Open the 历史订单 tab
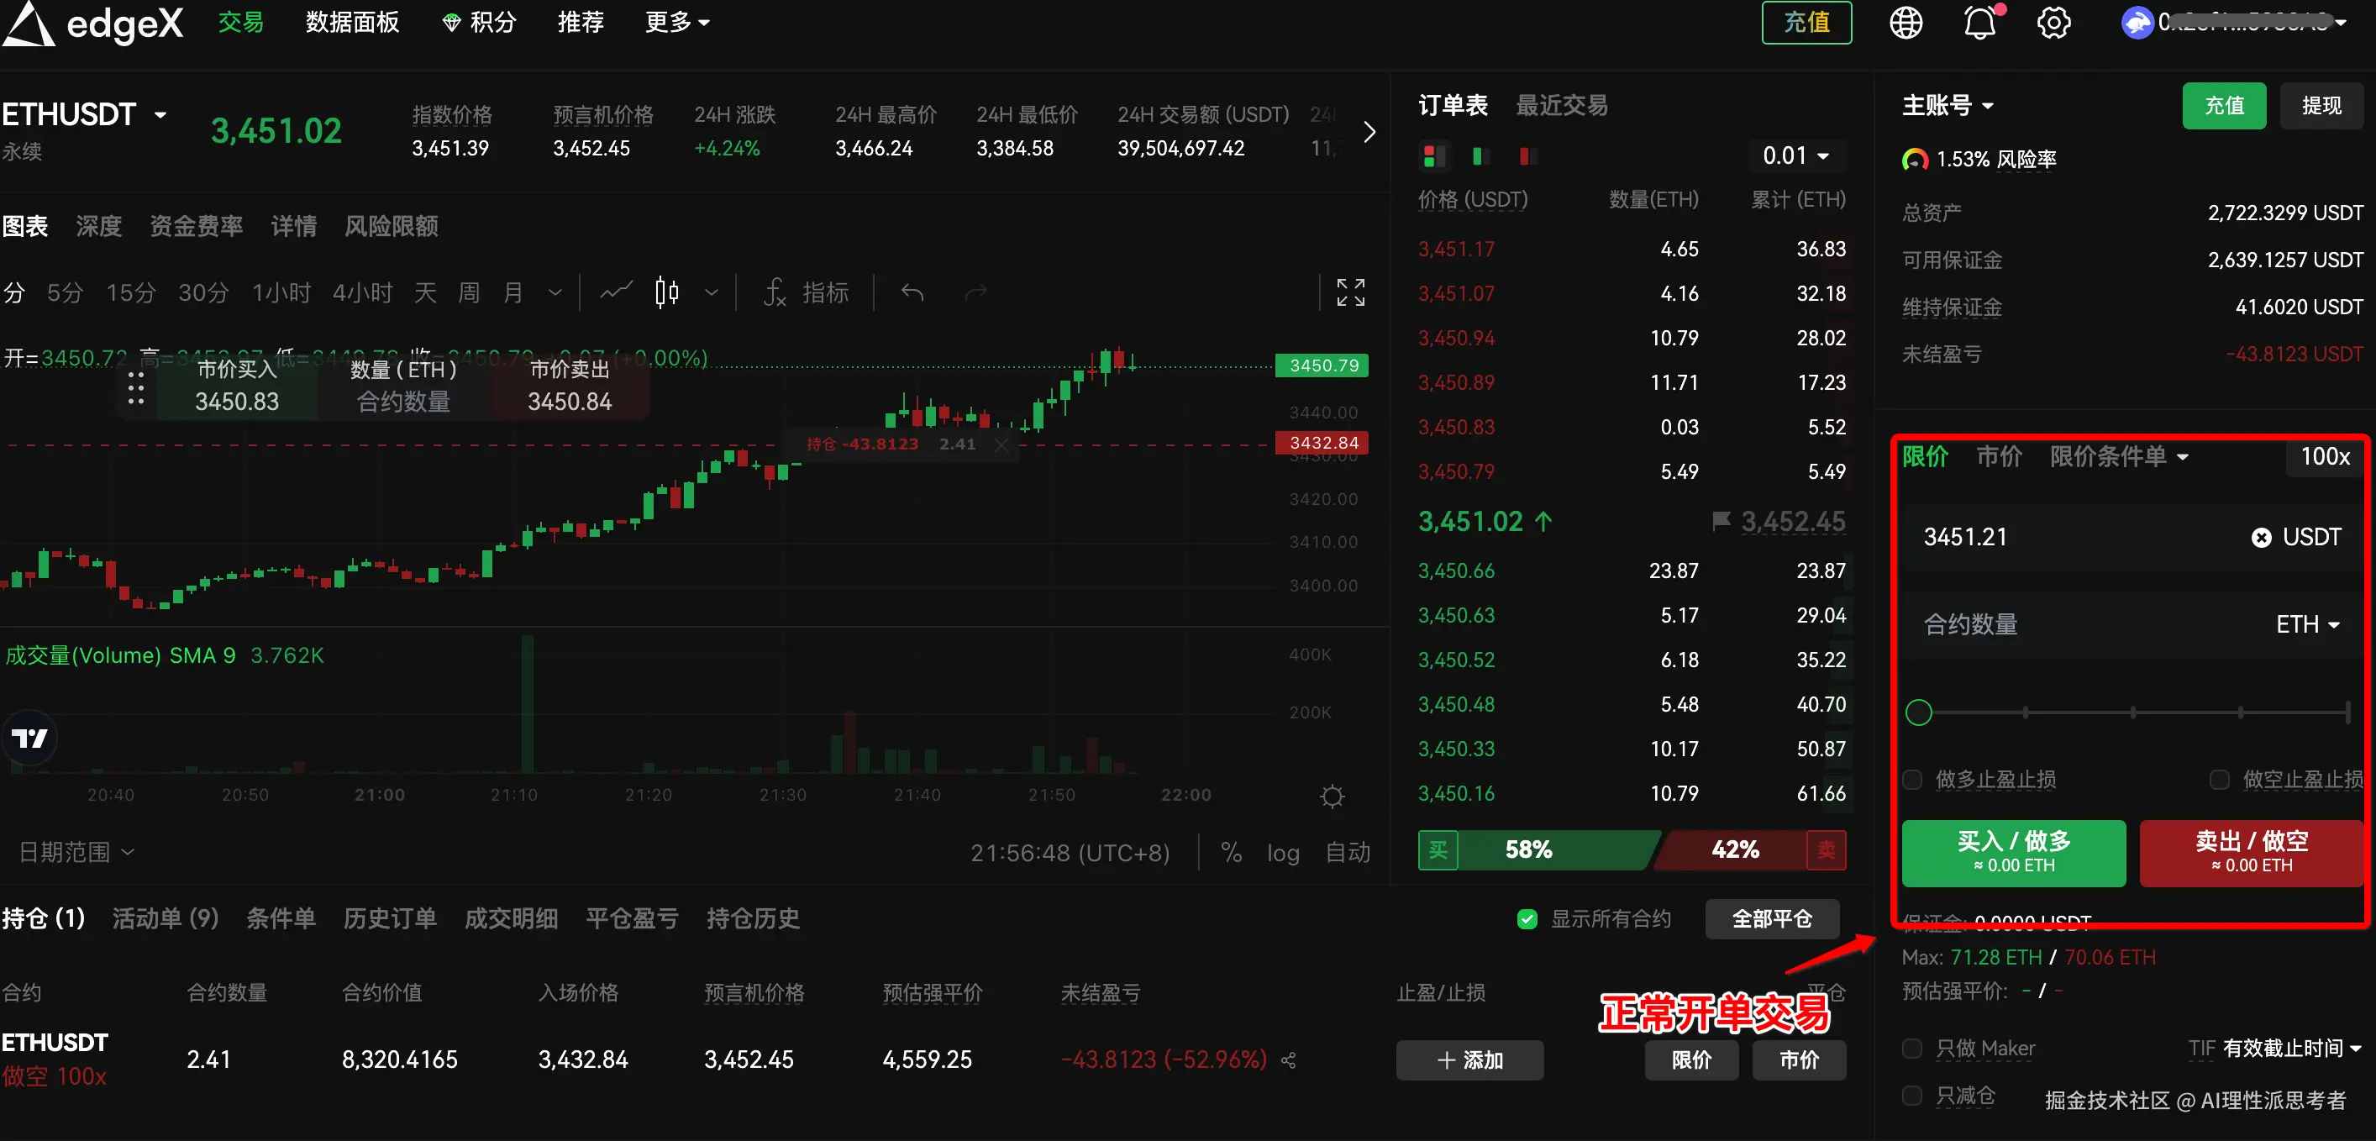Viewport: 2376px width, 1141px height. pos(389,918)
